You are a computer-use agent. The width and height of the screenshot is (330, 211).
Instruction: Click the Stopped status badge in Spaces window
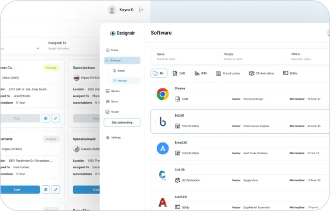51,139
